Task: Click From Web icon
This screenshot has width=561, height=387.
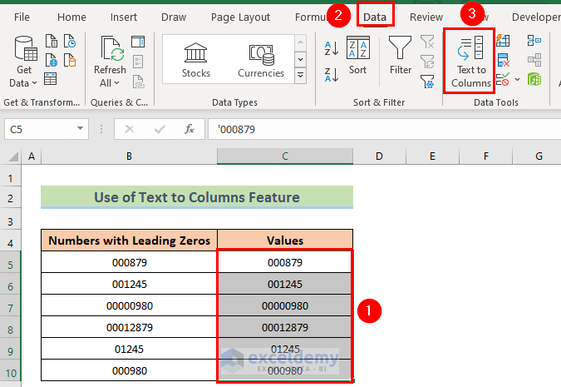Action: [x=52, y=60]
